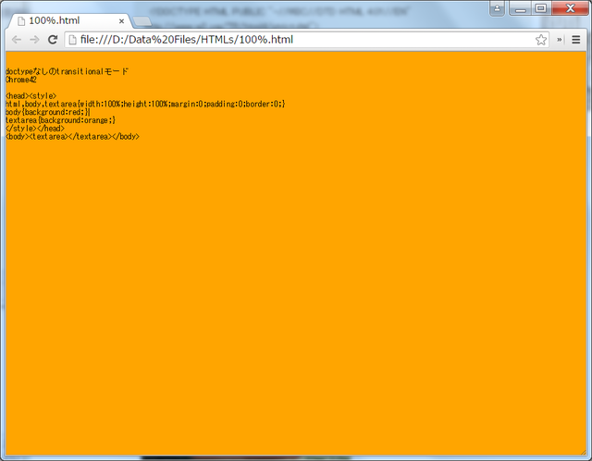Maximize the Chrome window
592x461 pixels.
point(541,8)
